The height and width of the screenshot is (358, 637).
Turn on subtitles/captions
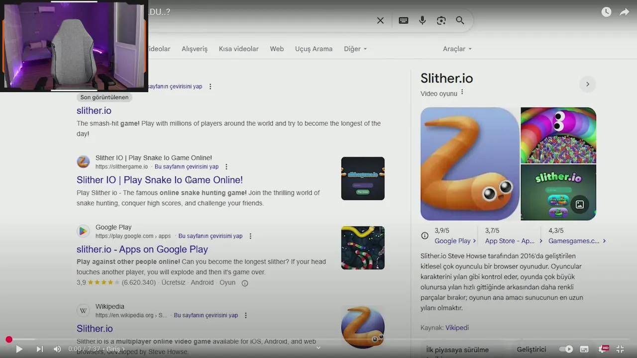tap(584, 349)
